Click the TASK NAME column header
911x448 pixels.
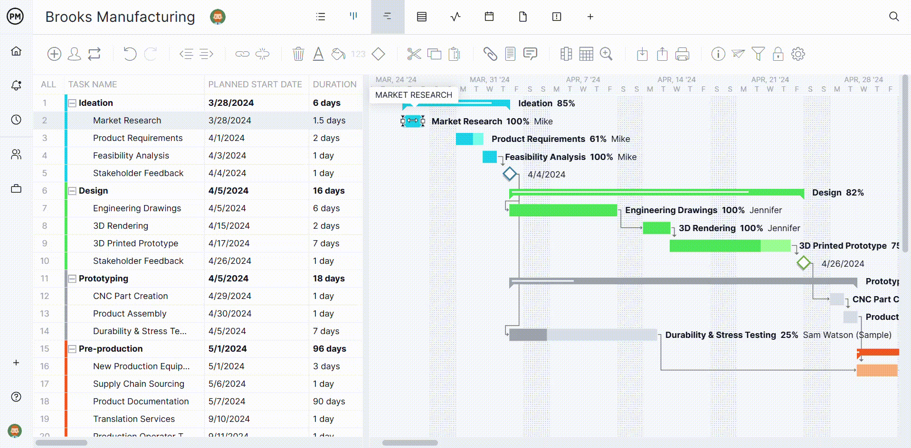click(x=93, y=84)
